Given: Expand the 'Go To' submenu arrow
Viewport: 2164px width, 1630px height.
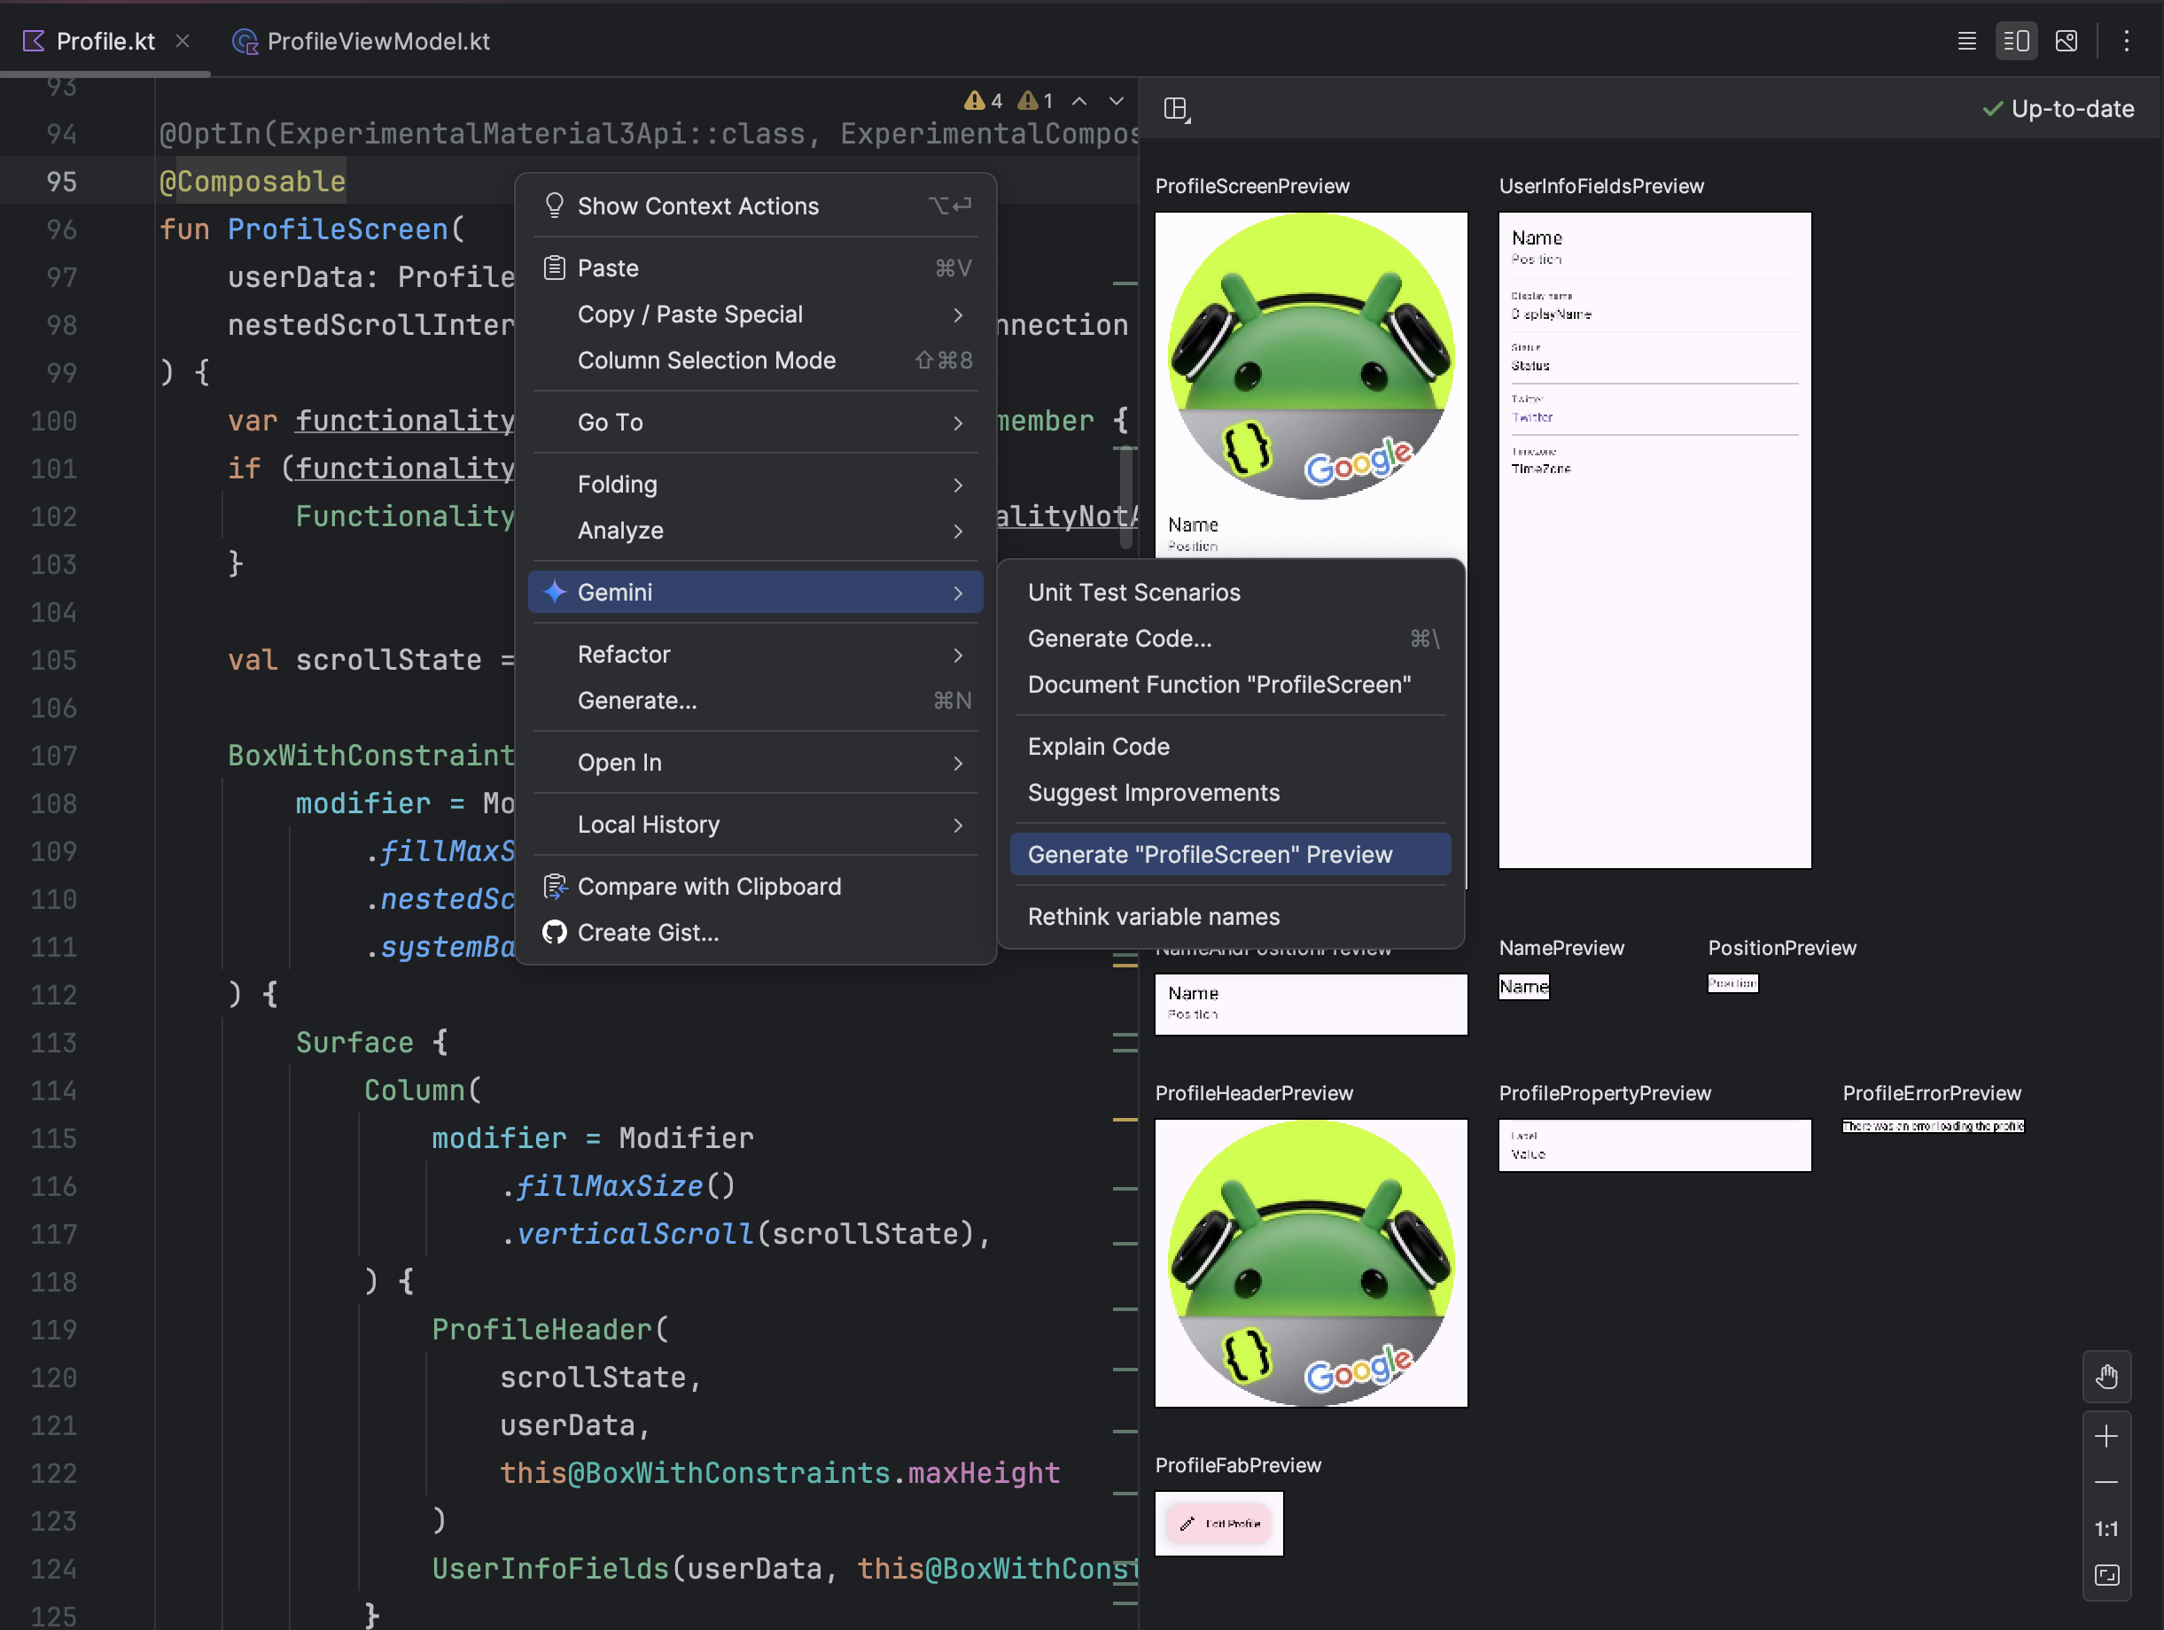Looking at the screenshot, I should pyautogui.click(x=959, y=421).
